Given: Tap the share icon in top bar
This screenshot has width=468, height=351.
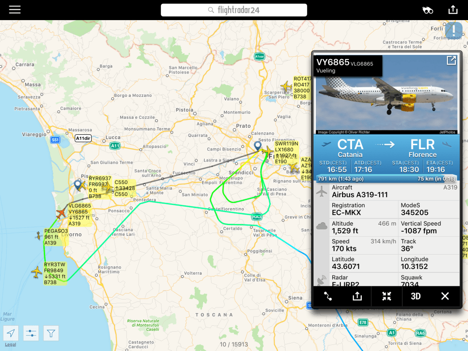Looking at the screenshot, I should click(x=453, y=9).
